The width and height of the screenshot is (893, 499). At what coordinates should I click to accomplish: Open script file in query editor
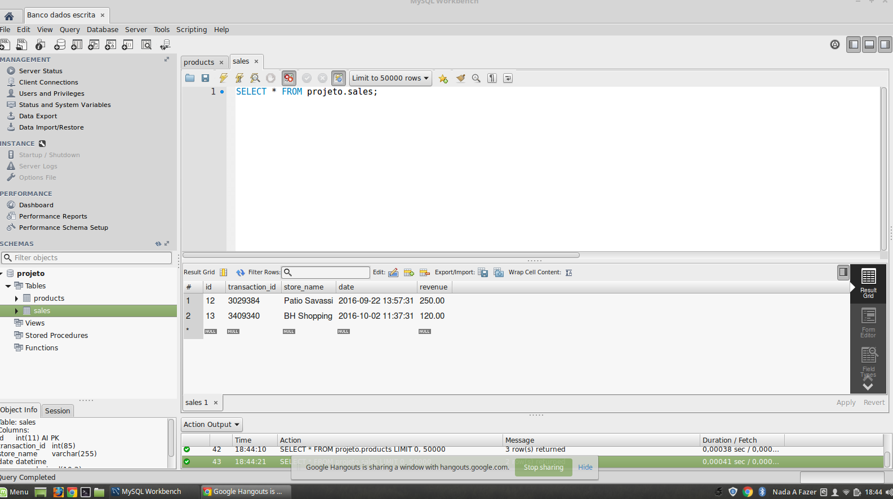tap(190, 78)
